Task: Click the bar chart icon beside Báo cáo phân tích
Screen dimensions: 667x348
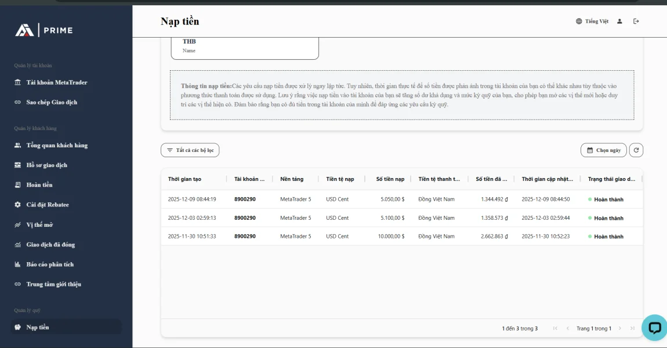Action: [x=17, y=264]
